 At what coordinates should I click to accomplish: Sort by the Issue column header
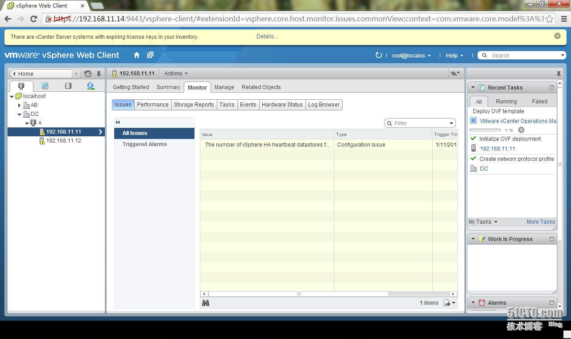click(267, 134)
